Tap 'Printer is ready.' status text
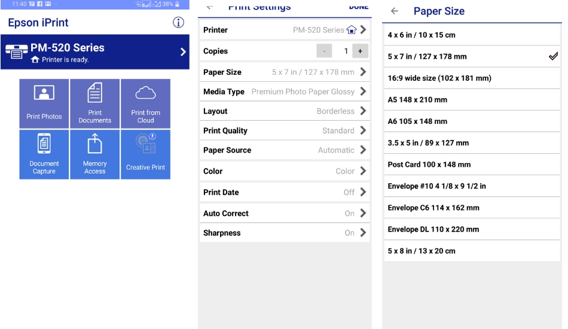 (x=65, y=60)
